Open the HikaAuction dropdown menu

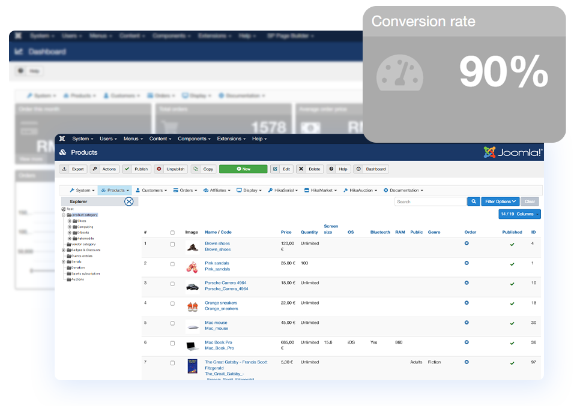[x=360, y=190]
